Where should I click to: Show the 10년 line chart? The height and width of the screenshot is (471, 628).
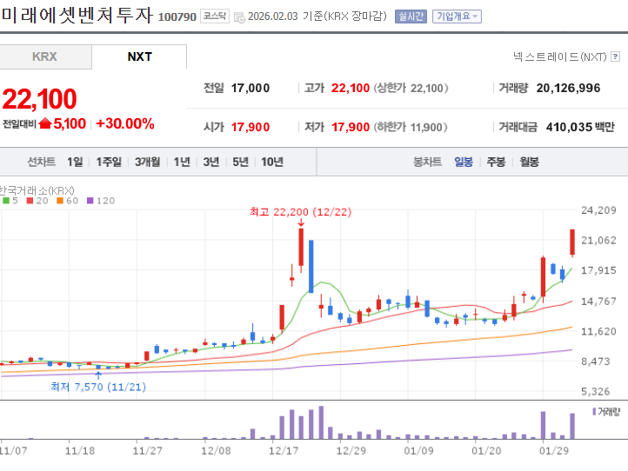point(272,162)
